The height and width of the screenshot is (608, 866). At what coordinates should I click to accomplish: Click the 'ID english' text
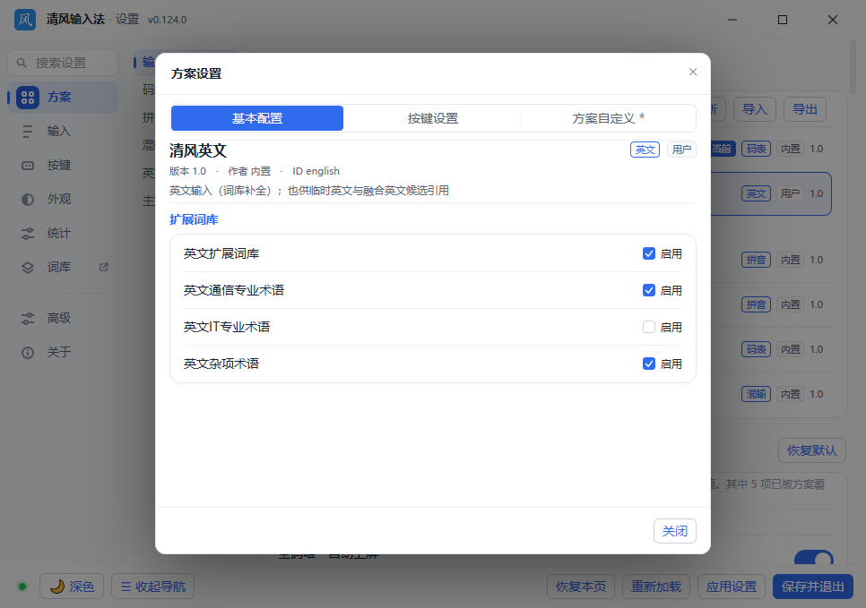[316, 171]
